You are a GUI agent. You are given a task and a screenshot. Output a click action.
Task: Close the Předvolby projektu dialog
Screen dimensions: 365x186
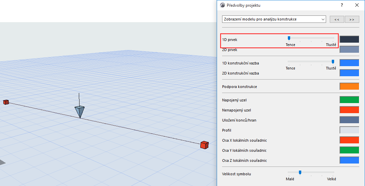click(357, 5)
